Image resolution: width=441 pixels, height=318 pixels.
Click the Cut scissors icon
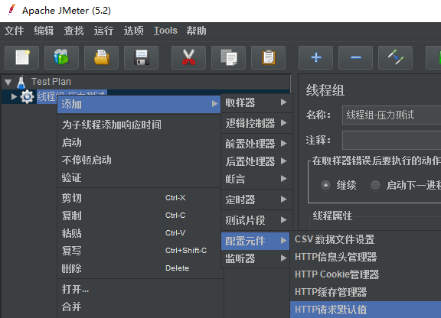click(x=188, y=57)
